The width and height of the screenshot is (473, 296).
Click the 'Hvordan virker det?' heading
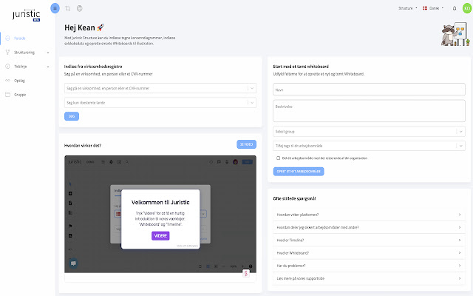point(83,145)
